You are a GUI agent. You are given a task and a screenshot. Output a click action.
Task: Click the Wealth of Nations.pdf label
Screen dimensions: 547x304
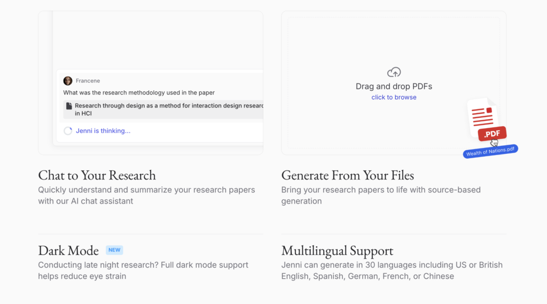[490, 152]
